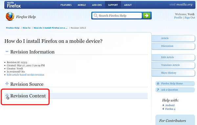Click the home icon beside Firefox Help Home

(158, 83)
